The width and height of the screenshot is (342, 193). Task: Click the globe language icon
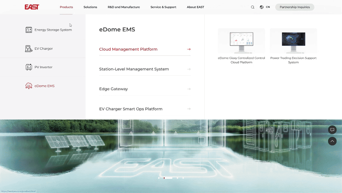[x=262, y=7]
